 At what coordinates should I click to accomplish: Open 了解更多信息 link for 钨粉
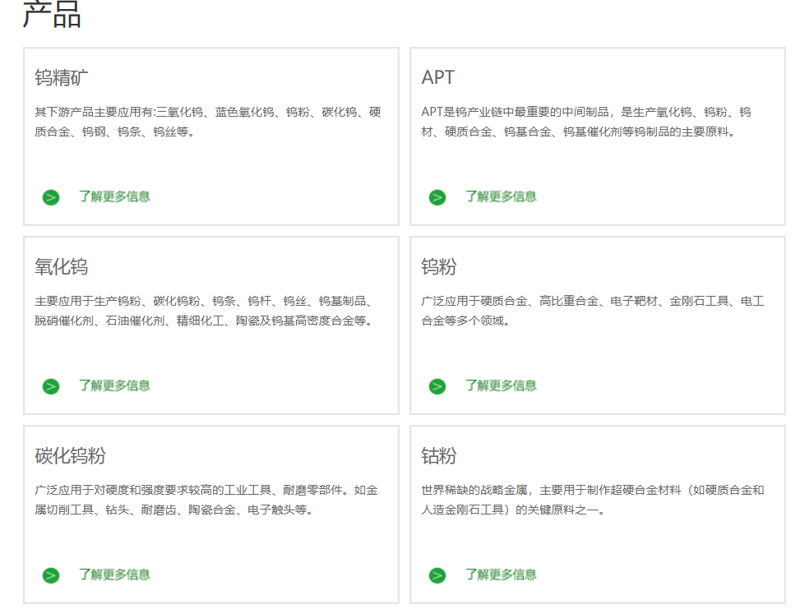pyautogui.click(x=500, y=386)
